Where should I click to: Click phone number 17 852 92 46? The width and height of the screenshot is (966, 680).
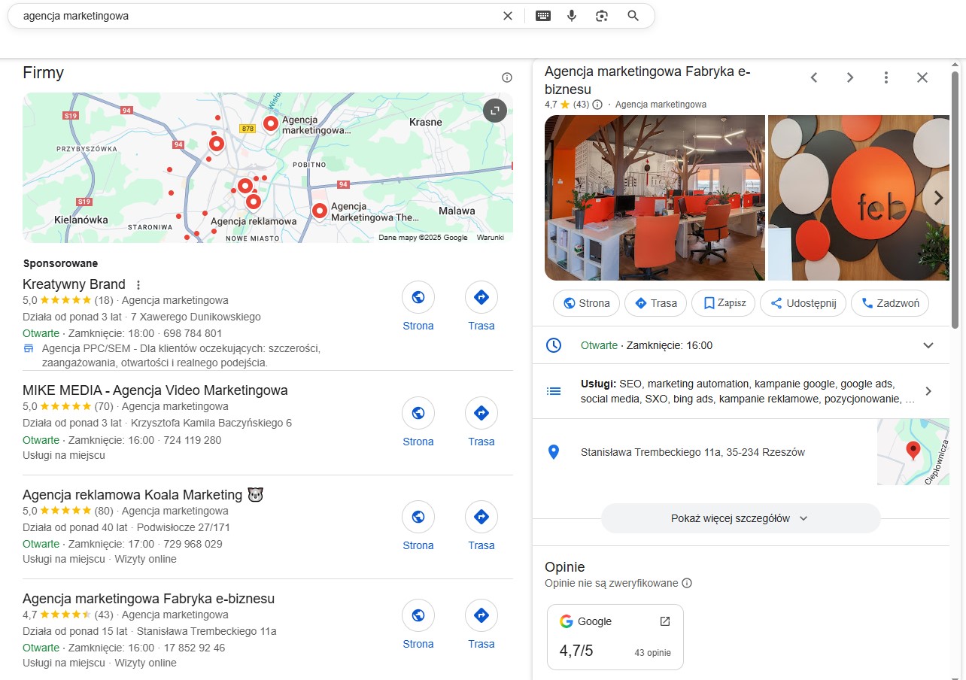point(194,648)
